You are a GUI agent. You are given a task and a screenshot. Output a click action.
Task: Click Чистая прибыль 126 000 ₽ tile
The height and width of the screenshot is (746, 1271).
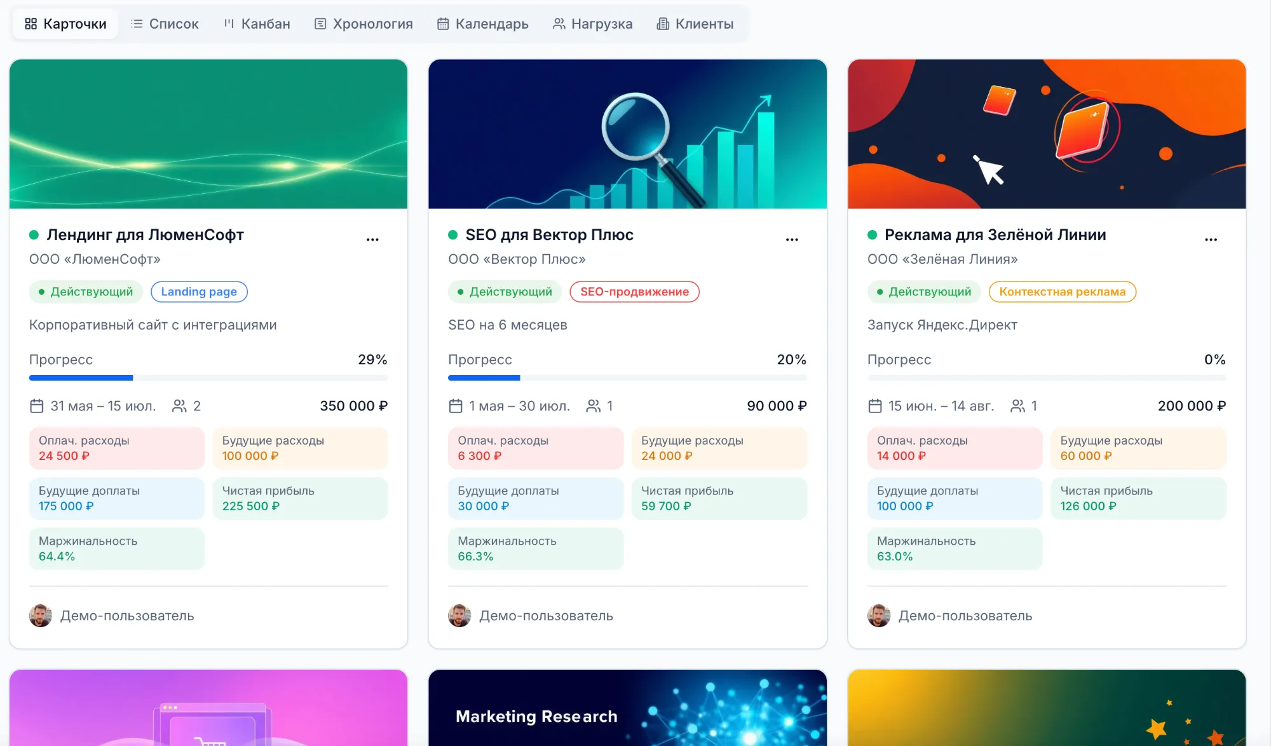pos(1138,499)
